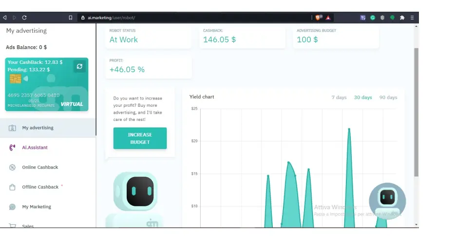Show 7 days yield chart
Viewport: 455px width, 237px height.
(339, 98)
